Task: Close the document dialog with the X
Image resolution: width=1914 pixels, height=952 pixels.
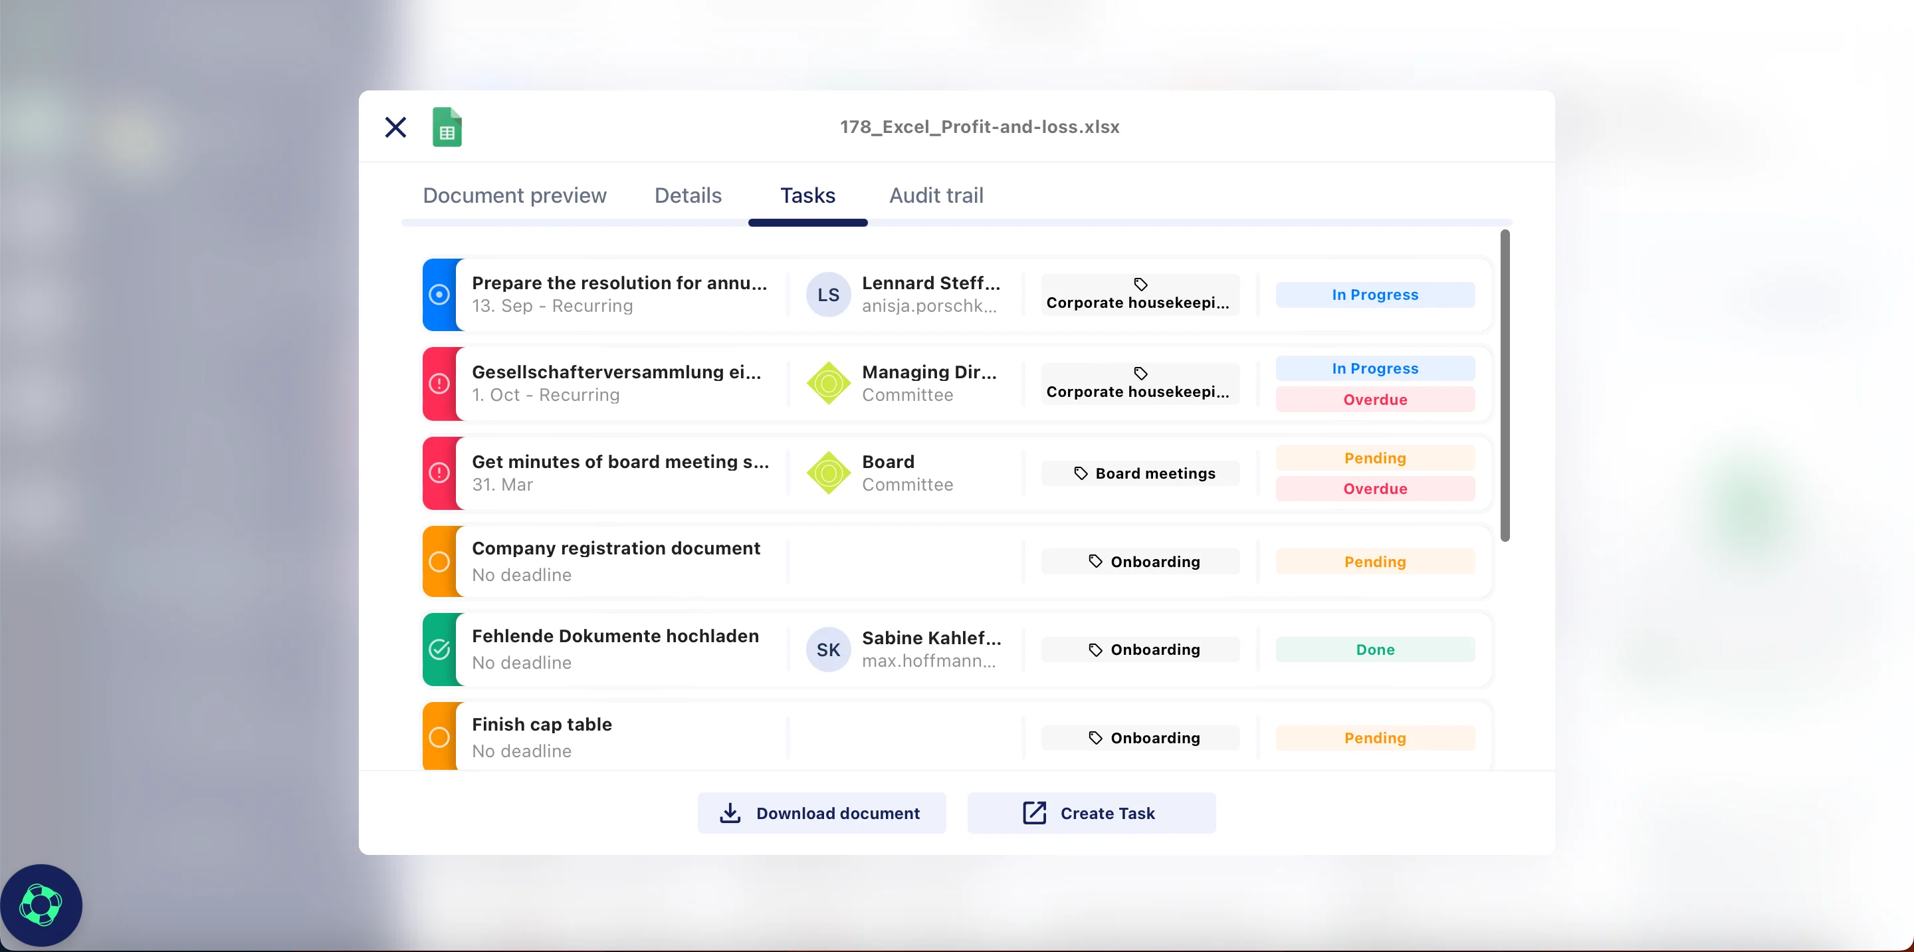Action: click(395, 127)
